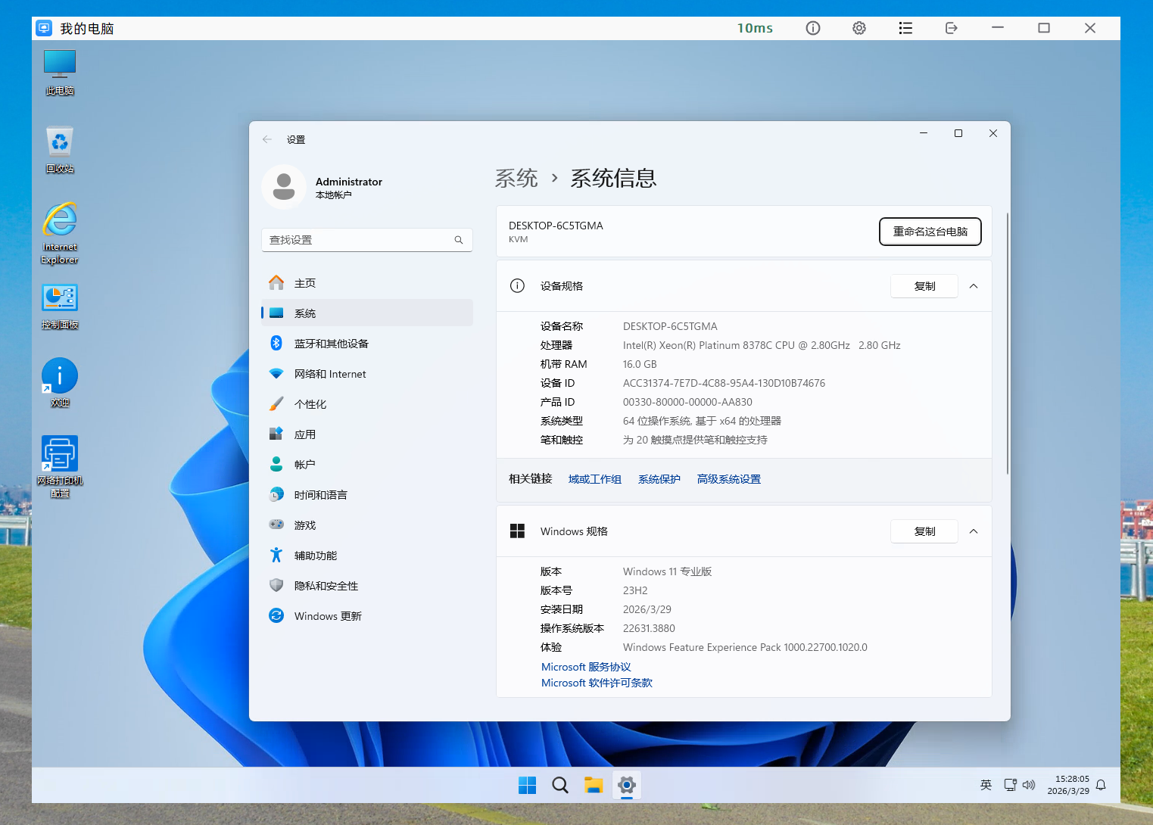Viewport: 1153px width, 825px height.
Task: Open 游戏 settings page
Action: click(367, 525)
